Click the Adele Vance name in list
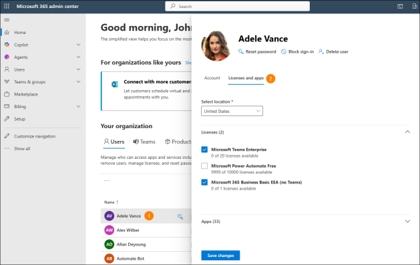420x265 pixels. [129, 216]
